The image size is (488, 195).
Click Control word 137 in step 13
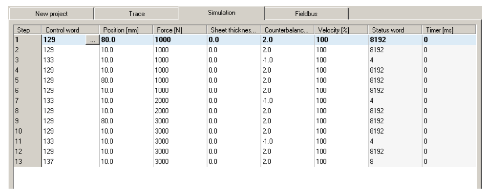(70, 162)
